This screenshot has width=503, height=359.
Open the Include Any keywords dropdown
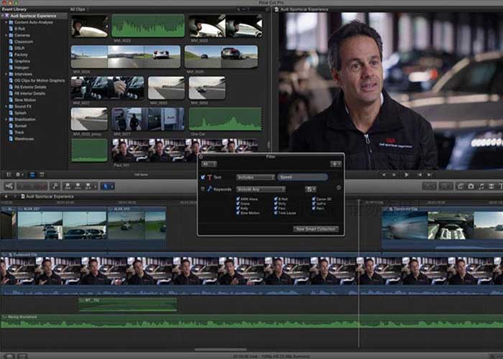[261, 190]
